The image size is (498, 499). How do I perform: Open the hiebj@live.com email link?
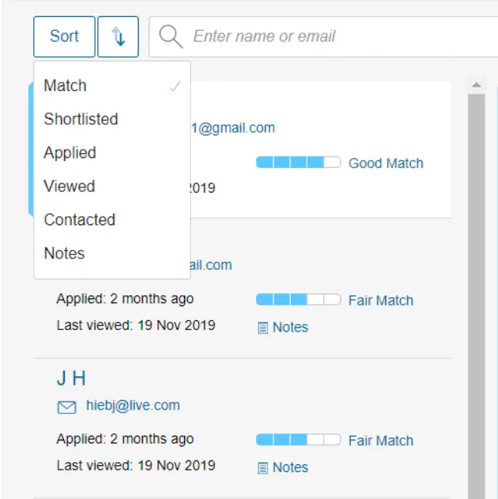point(133,406)
